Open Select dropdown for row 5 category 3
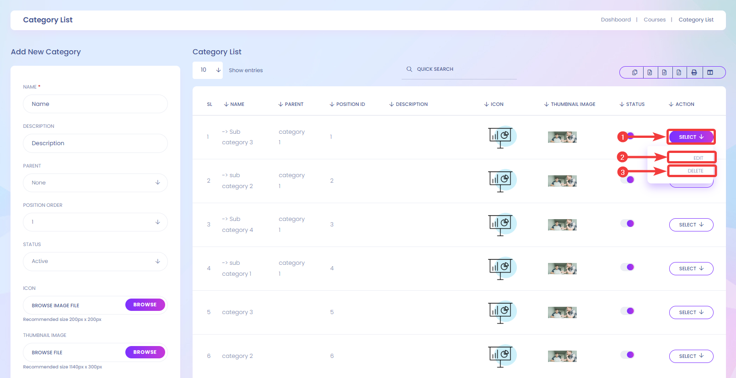Viewport: 736px width, 378px height. 691,312
